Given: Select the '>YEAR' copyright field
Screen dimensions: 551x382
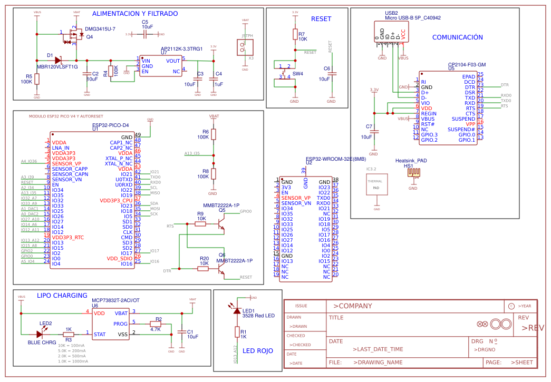Looking at the screenshot, I should 525,306.
